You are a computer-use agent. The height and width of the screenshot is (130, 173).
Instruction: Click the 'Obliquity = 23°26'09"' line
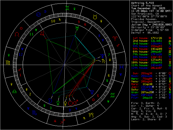tap(148, 27)
